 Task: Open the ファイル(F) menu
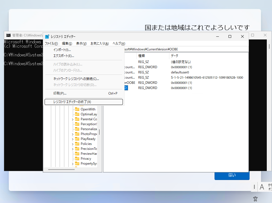coord(51,43)
